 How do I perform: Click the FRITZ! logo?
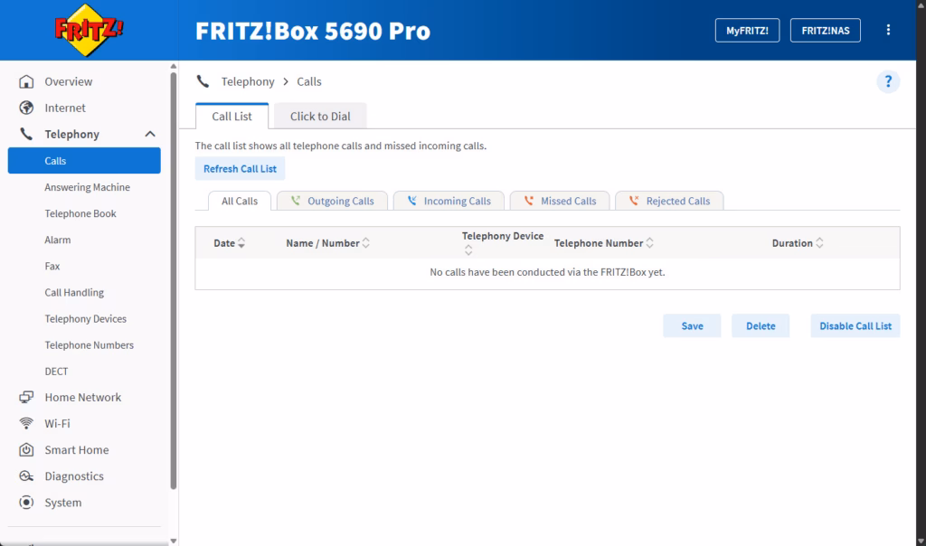89,30
